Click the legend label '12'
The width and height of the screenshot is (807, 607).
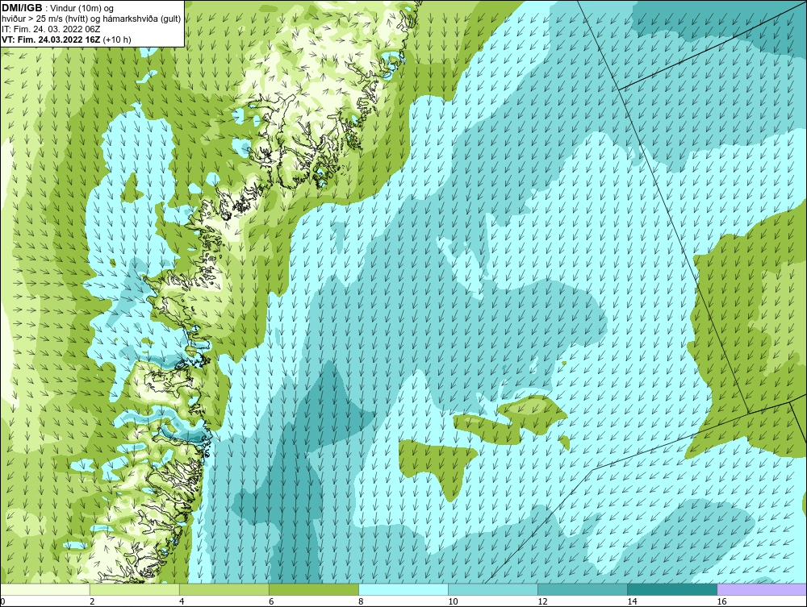point(542,601)
